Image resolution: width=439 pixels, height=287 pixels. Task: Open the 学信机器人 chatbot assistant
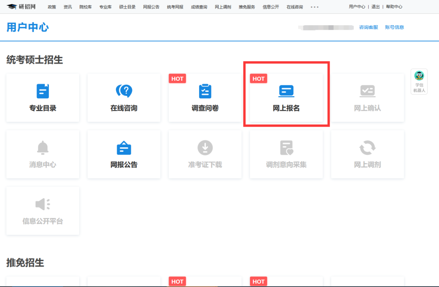coord(419,82)
